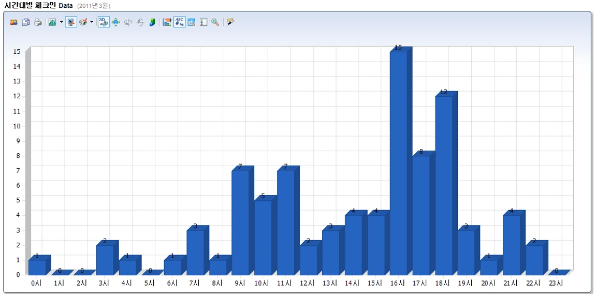
Task: Click the grayed vertical rotation icon
Action: click(140, 22)
